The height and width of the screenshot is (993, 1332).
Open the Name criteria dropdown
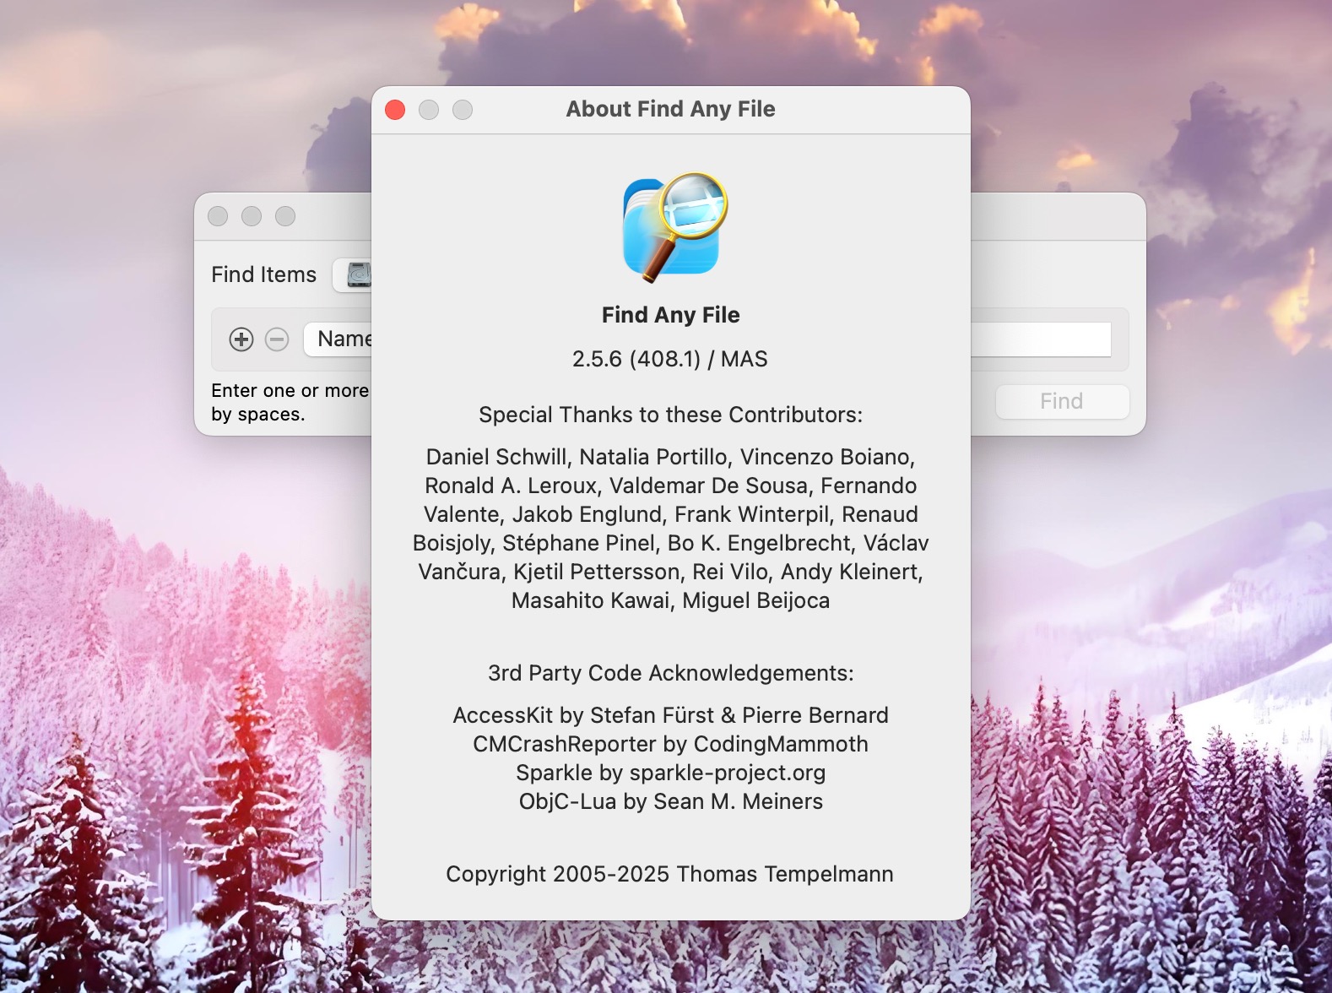coord(338,339)
